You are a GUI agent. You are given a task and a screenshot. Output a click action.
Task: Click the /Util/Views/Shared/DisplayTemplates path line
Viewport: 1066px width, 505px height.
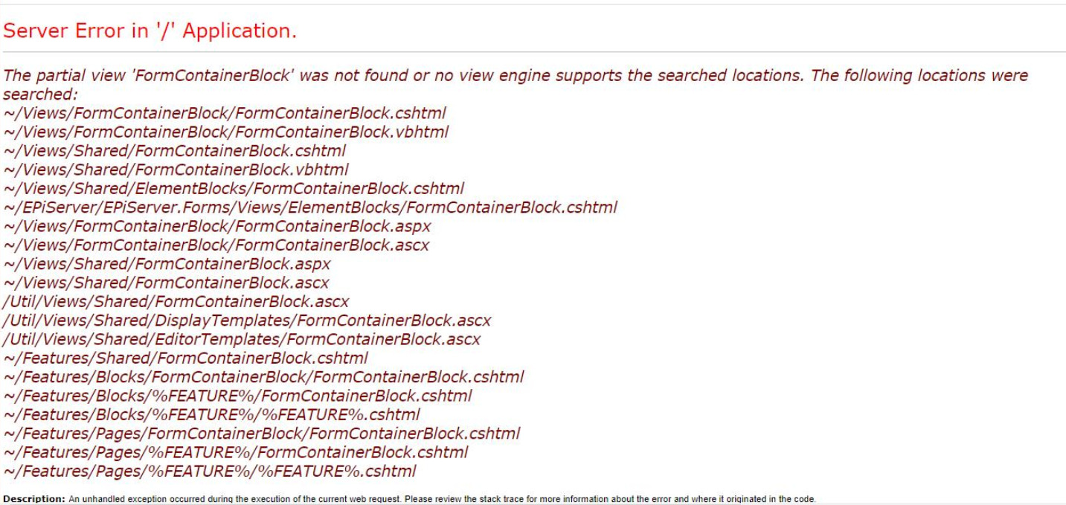(247, 321)
